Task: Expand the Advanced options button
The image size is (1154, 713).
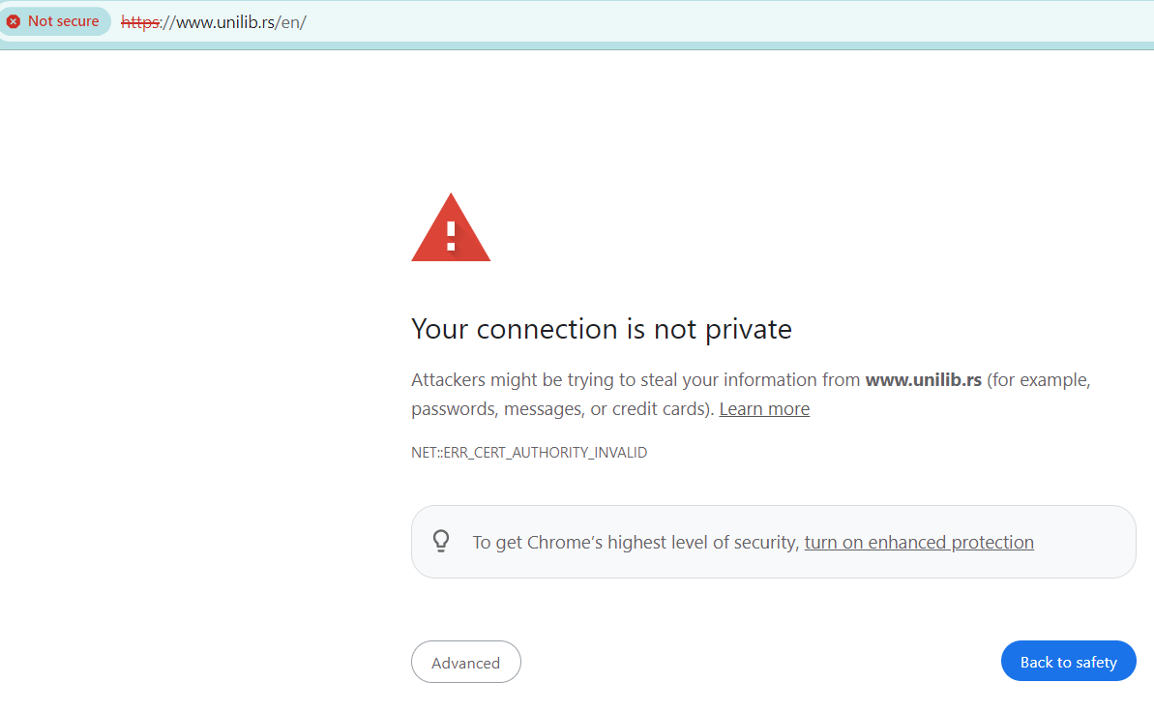Action: pyautogui.click(x=466, y=663)
